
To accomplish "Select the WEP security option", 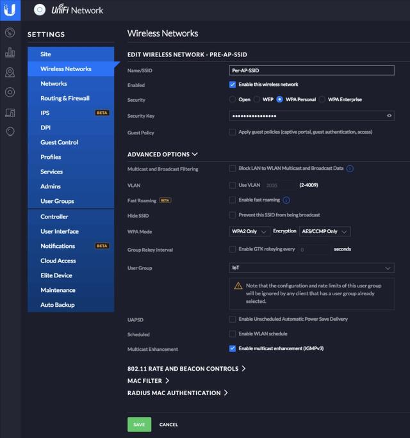I will coord(256,99).
